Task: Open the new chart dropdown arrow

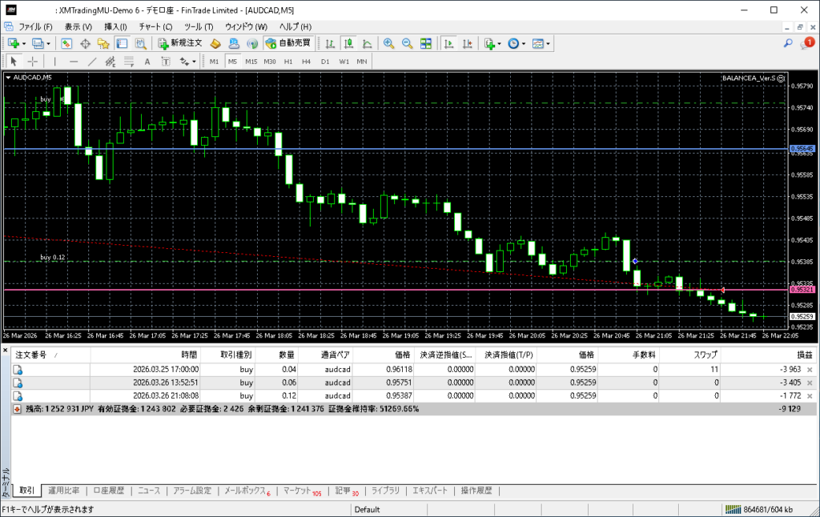Action: pos(24,43)
